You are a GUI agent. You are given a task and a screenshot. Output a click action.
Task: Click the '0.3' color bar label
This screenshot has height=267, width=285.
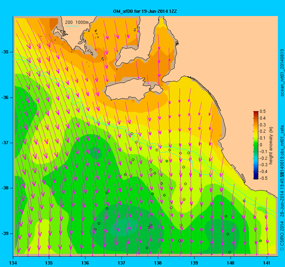tap(263, 125)
